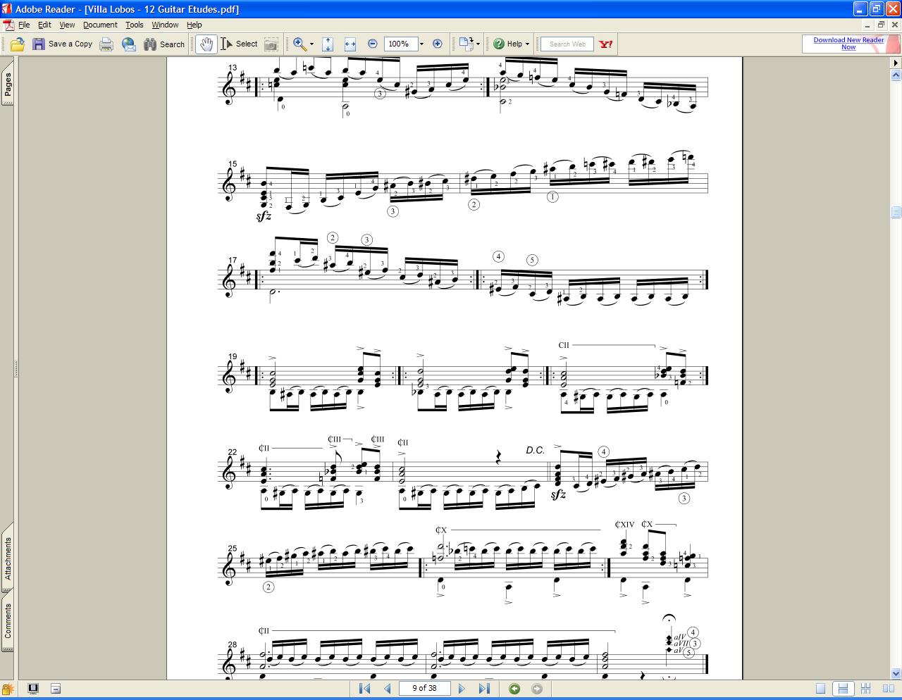Click the Fit Width icon
The image size is (902, 700).
tap(350, 44)
